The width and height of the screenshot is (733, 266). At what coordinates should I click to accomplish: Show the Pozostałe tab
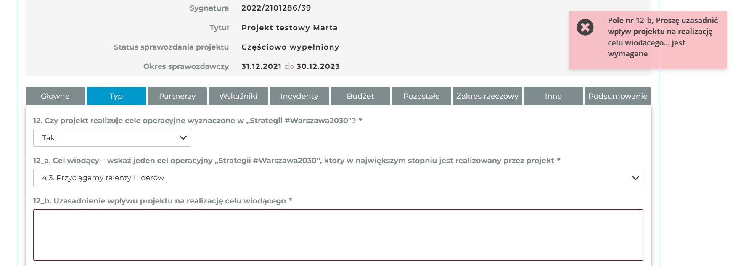421,96
